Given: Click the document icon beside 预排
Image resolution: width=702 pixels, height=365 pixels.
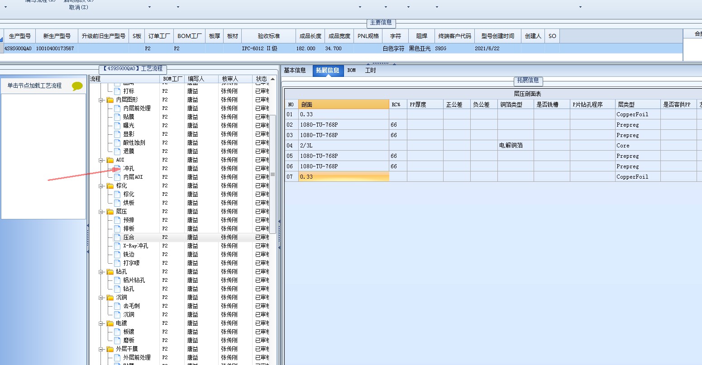Looking at the screenshot, I should click(118, 220).
